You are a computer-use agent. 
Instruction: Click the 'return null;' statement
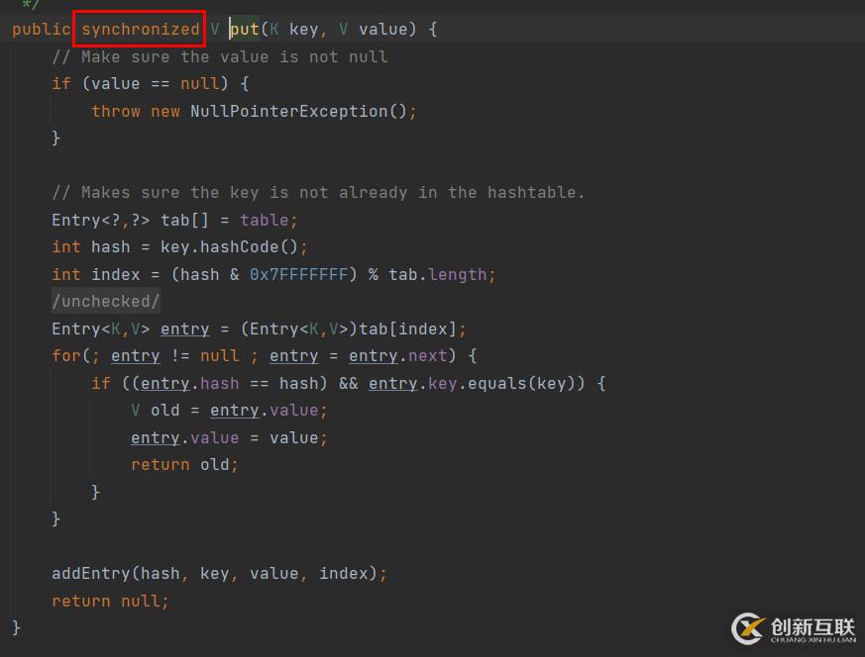pos(110,601)
